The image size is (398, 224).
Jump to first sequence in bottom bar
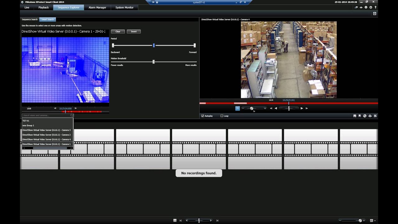tap(181, 221)
